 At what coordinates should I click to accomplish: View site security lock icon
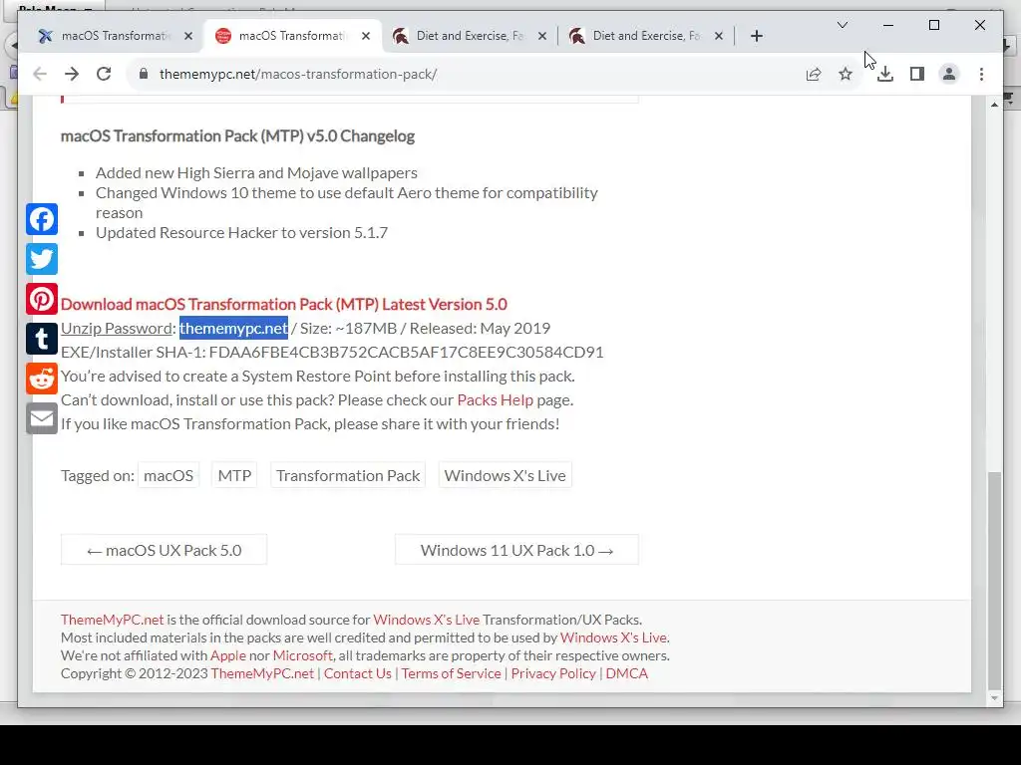coord(144,74)
